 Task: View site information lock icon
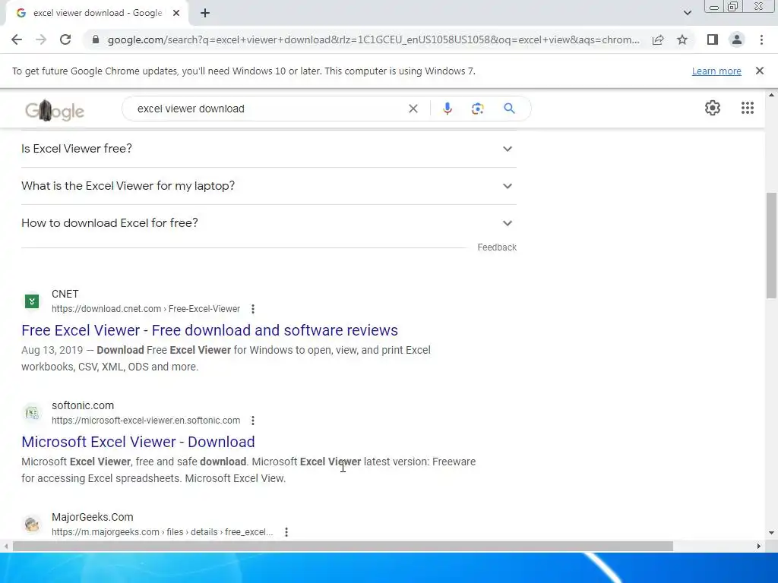coord(96,39)
